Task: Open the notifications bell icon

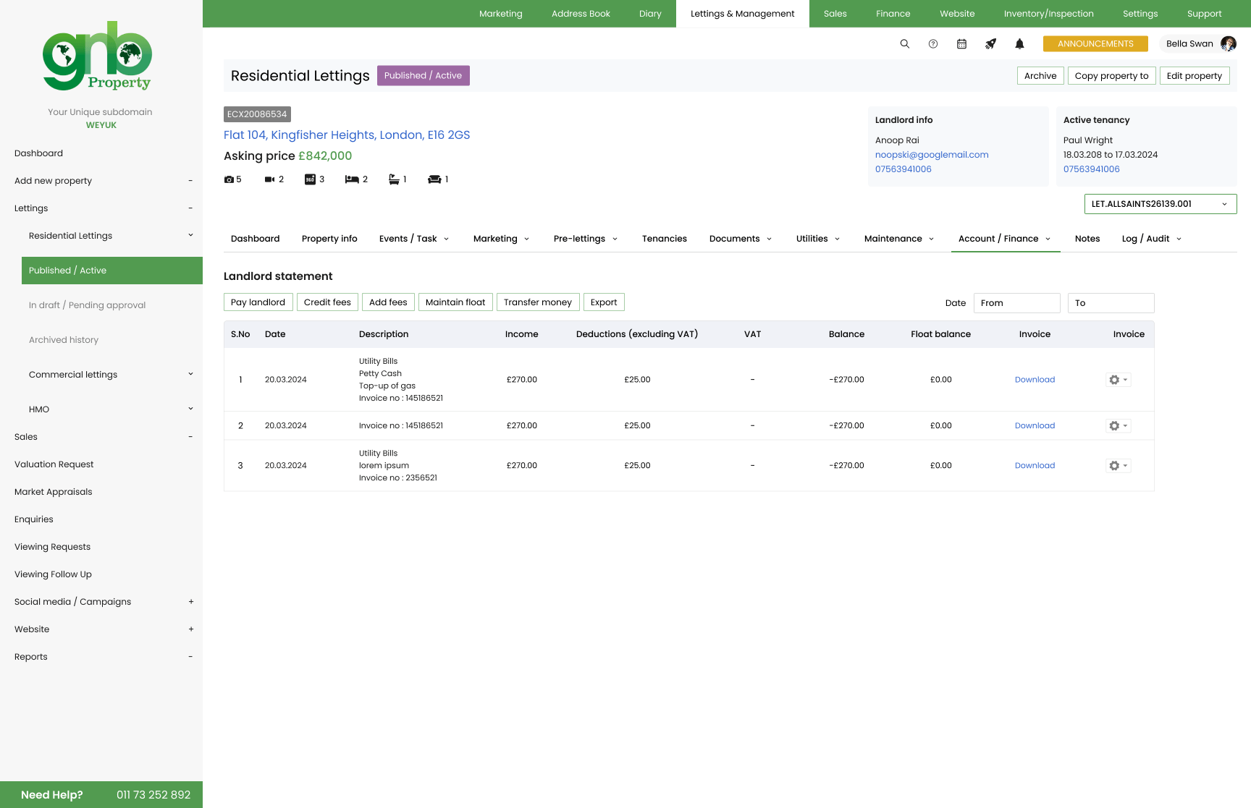Action: click(1019, 44)
